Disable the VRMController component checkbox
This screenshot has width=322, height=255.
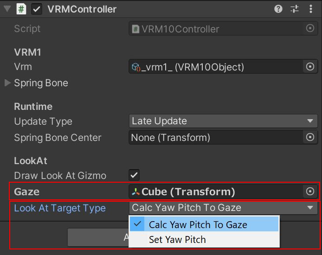37,9
